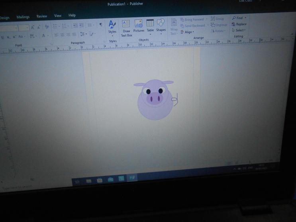Click the Task View taskbar icon
The width and height of the screenshot is (296, 222).
77,182
